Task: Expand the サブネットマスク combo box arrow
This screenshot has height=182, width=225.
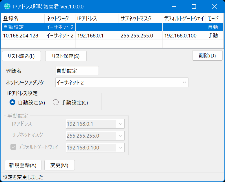Action: (121, 136)
